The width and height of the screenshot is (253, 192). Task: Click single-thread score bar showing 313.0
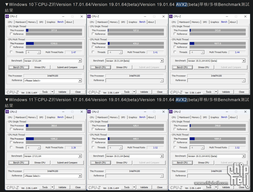click(218, 30)
